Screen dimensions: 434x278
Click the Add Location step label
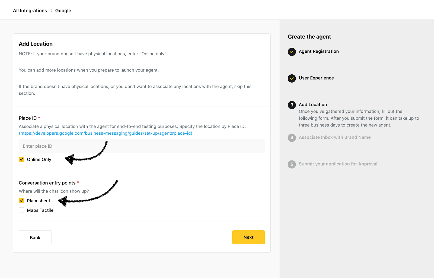313,105
